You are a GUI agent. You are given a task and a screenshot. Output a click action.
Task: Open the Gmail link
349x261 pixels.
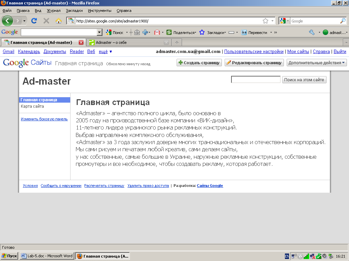(9, 52)
